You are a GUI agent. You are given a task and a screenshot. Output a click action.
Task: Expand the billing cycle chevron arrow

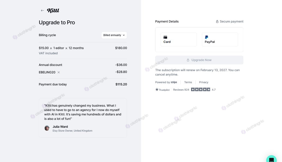(124, 35)
